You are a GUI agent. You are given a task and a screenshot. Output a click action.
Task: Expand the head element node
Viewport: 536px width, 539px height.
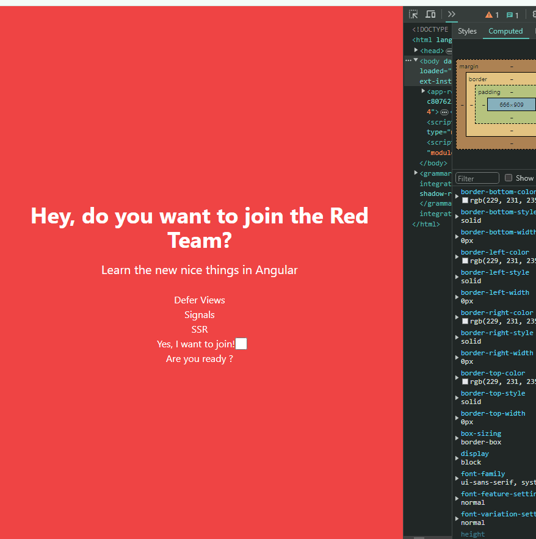[x=416, y=51]
